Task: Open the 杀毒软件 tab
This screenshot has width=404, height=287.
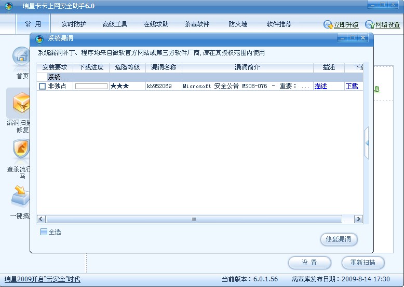Action: pos(197,24)
